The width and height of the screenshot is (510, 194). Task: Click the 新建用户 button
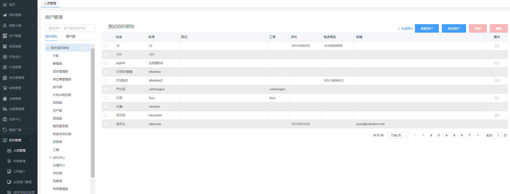click(x=427, y=29)
